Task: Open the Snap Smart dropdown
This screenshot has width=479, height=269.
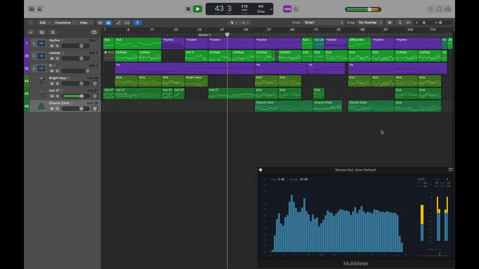Action: pos(323,22)
